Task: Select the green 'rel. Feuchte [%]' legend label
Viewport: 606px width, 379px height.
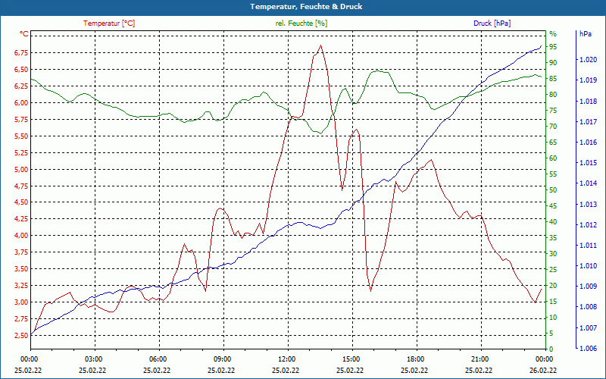Action: 301,23
